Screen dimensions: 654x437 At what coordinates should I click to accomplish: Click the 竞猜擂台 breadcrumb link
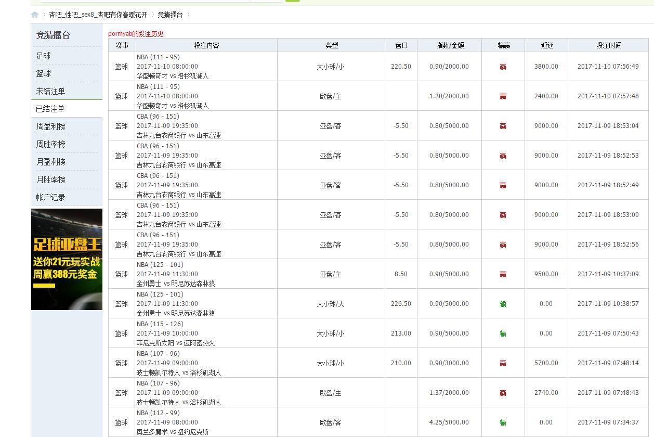click(170, 15)
